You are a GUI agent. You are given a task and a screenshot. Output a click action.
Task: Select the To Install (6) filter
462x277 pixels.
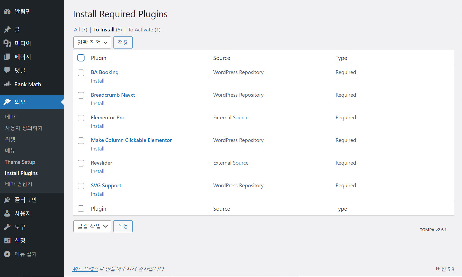[x=108, y=30]
